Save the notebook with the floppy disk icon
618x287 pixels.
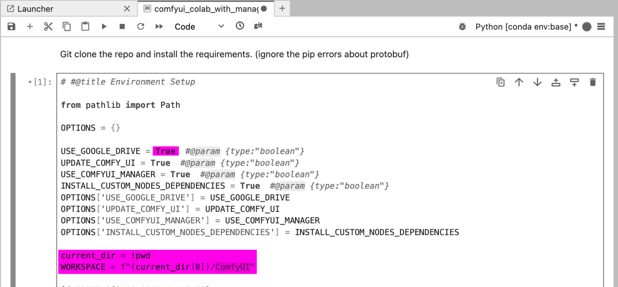pyautogui.click(x=11, y=26)
